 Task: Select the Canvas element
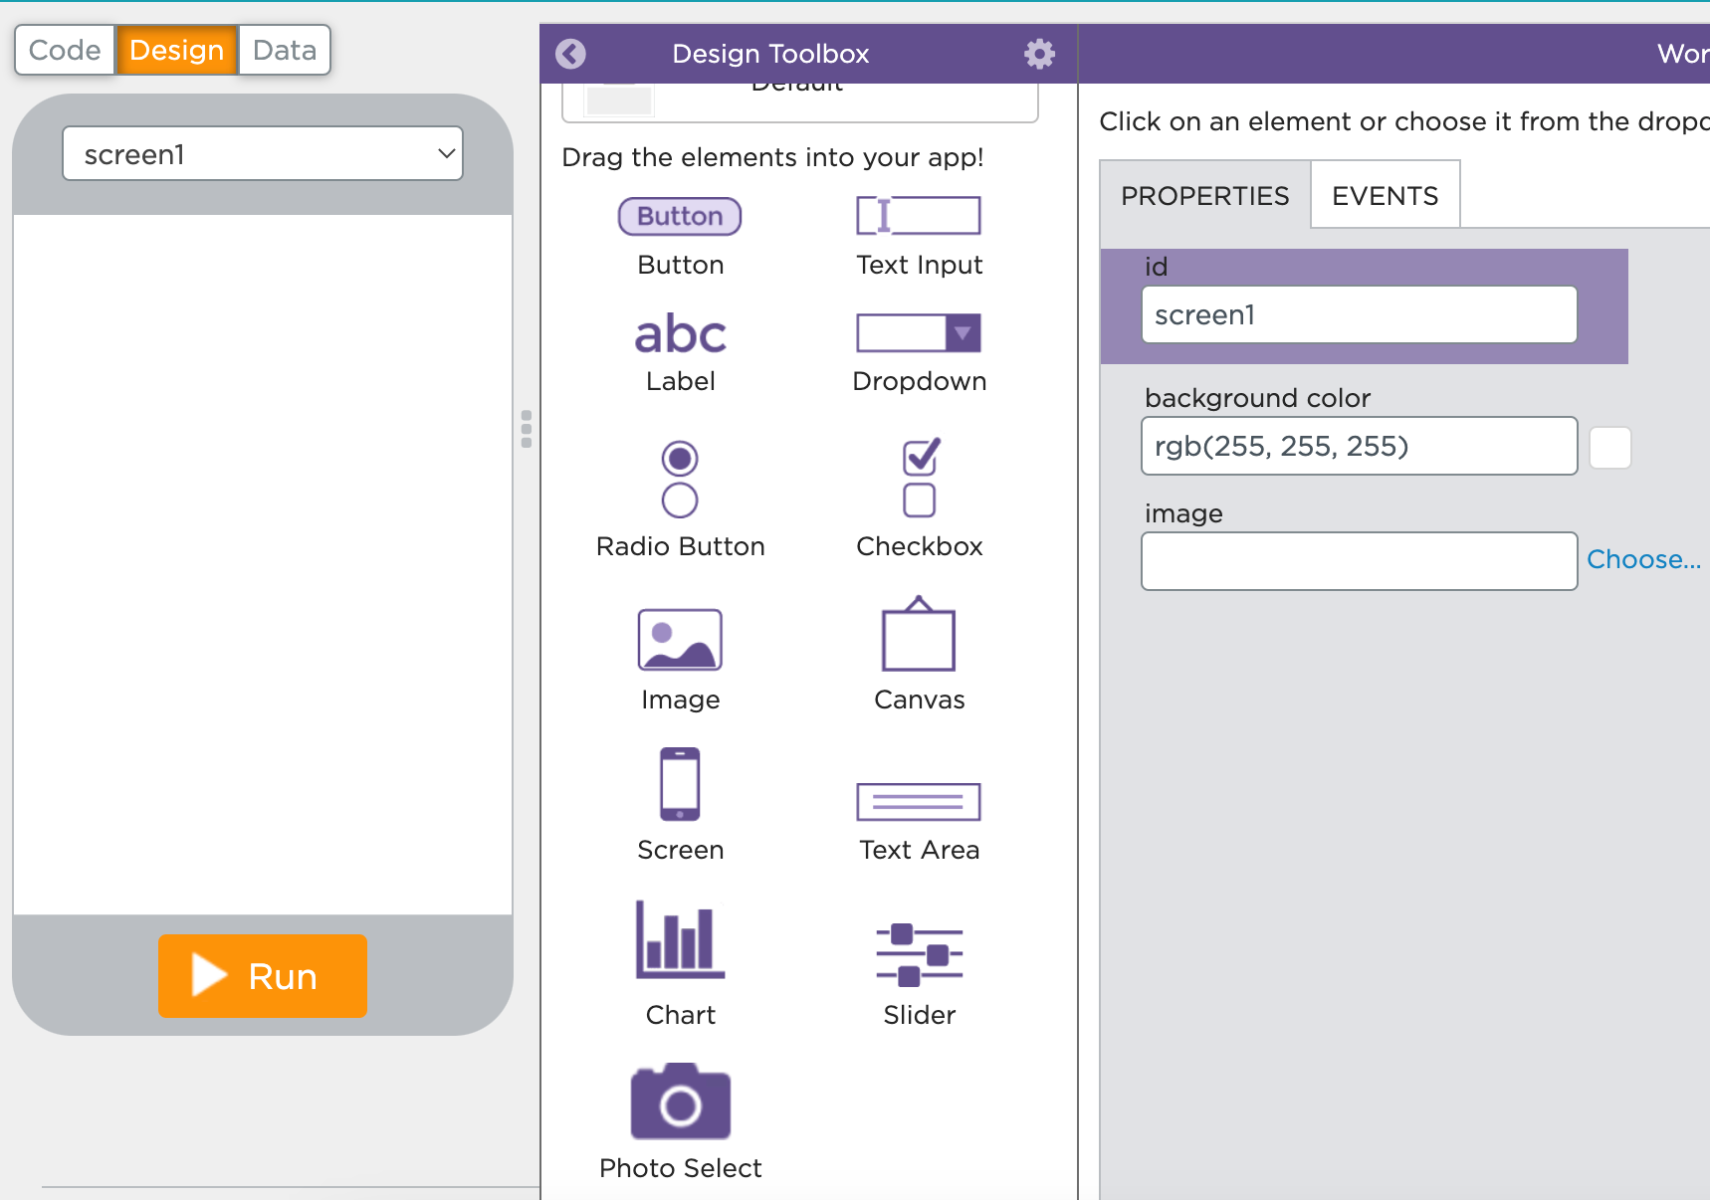point(918,640)
